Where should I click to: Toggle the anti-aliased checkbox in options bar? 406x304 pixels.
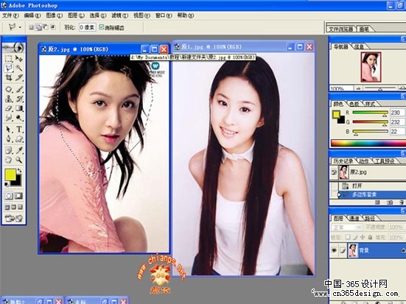point(102,27)
